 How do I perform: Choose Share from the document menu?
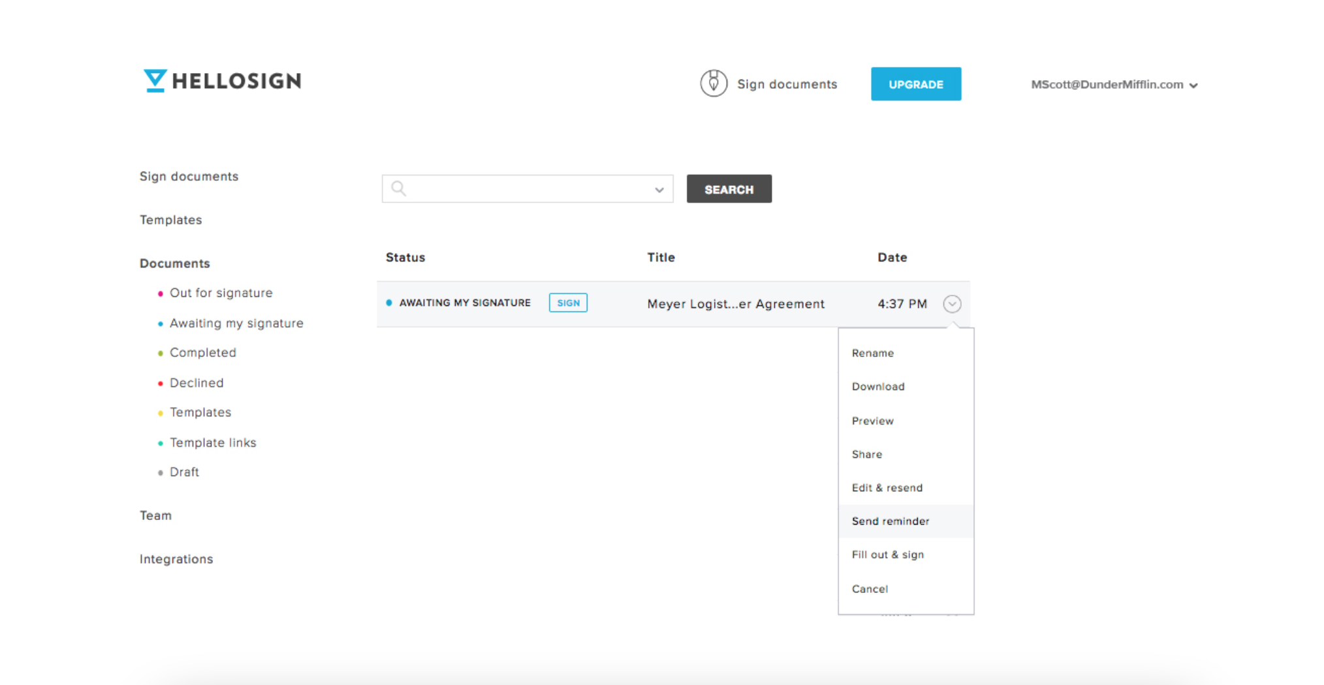[867, 454]
